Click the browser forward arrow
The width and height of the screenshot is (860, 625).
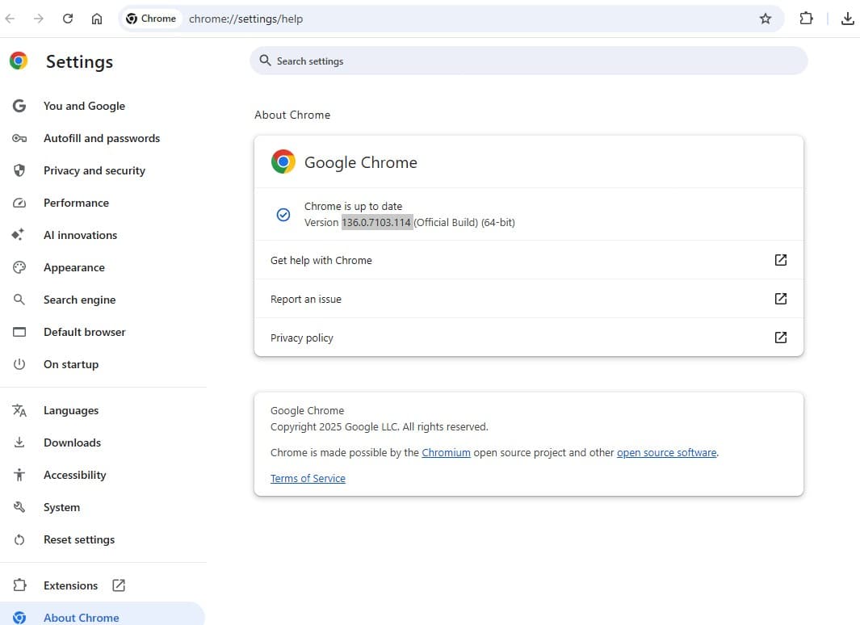(x=39, y=19)
